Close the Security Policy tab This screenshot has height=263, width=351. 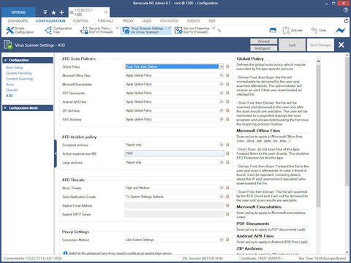point(117,28)
